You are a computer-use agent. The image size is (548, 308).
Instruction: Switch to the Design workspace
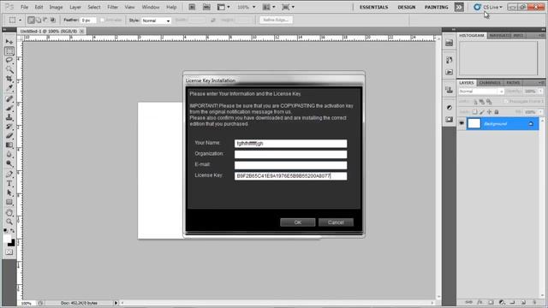407,7
